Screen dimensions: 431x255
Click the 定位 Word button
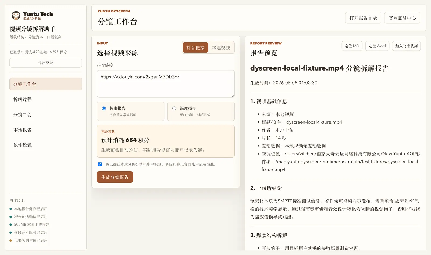[x=377, y=46]
